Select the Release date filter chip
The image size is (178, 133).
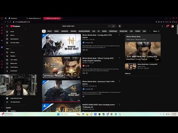tap(123, 31)
